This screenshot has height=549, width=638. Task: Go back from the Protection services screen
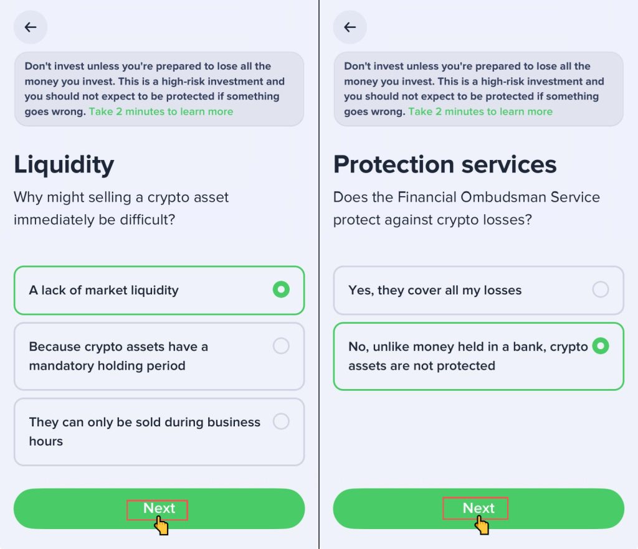(350, 27)
